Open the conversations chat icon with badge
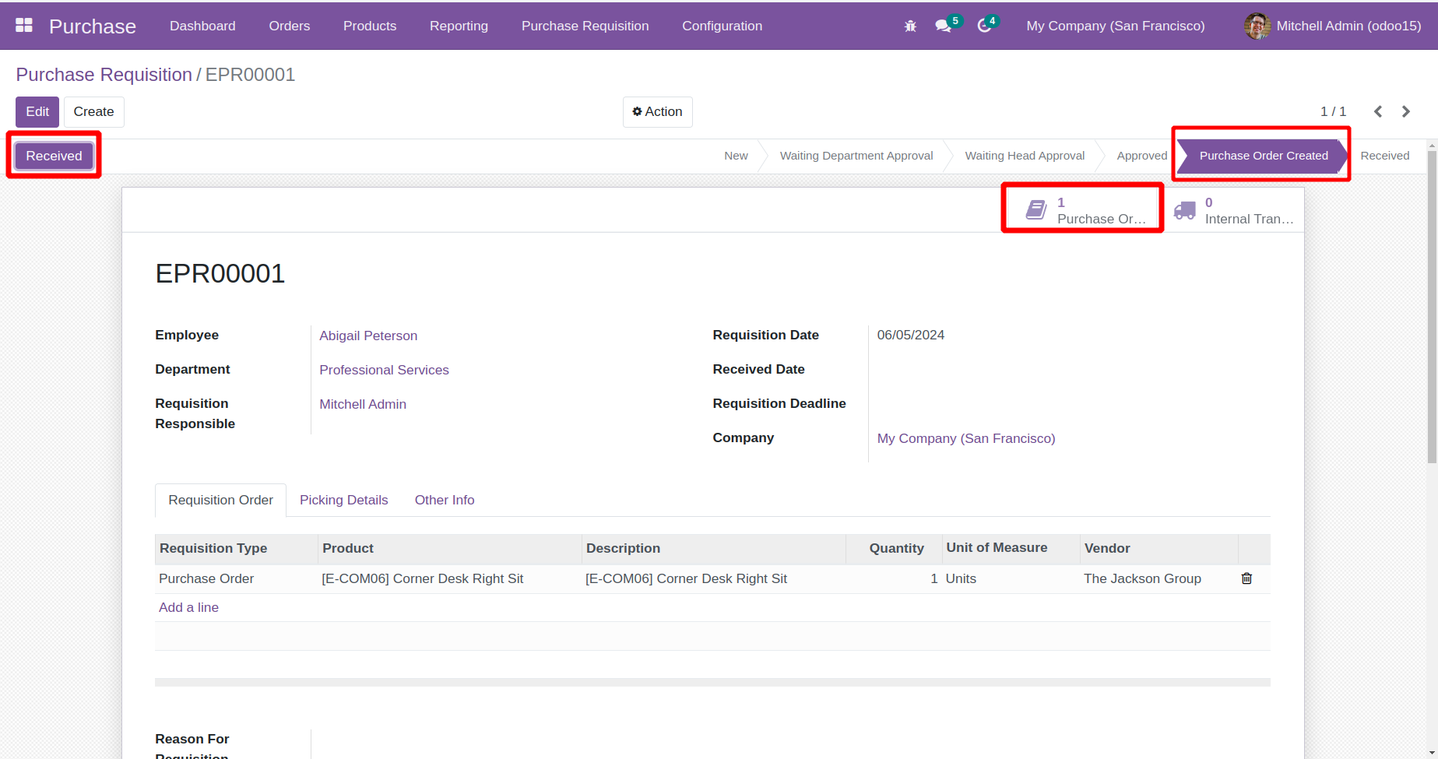1438x759 pixels. [x=944, y=26]
